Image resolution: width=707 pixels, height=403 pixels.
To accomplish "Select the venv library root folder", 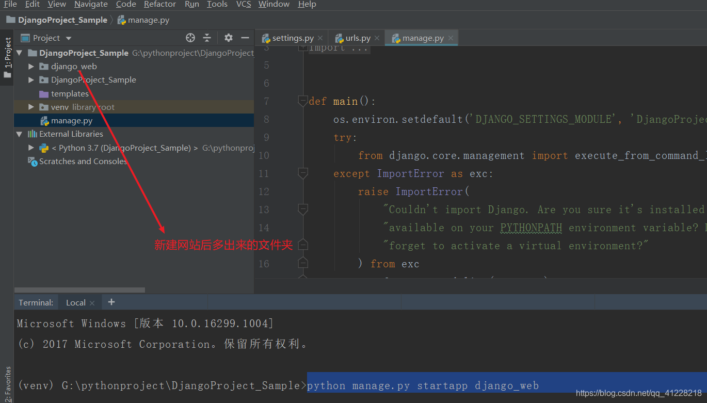I will pyautogui.click(x=83, y=107).
